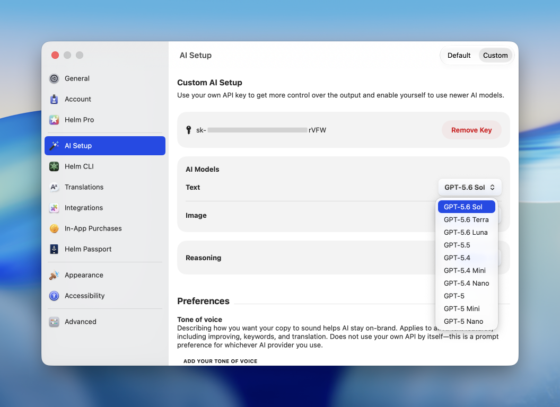Click the Translations icon
Viewport: 560px width, 407px height.
coord(54,187)
